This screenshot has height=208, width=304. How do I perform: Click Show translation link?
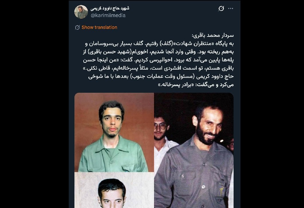pyautogui.click(x=99, y=27)
